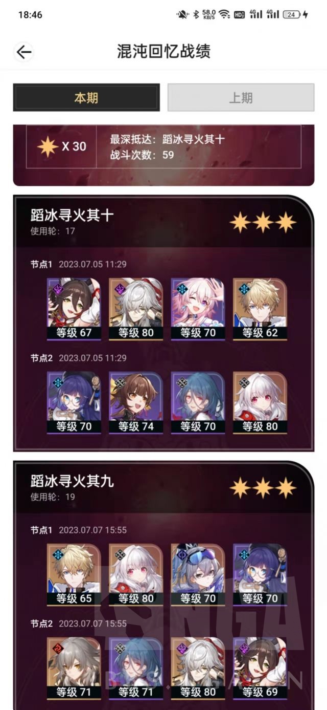This screenshot has width=327, height=710.
Task: Open the 蹈冰寻火其九 stage header
Action: pos(72,481)
